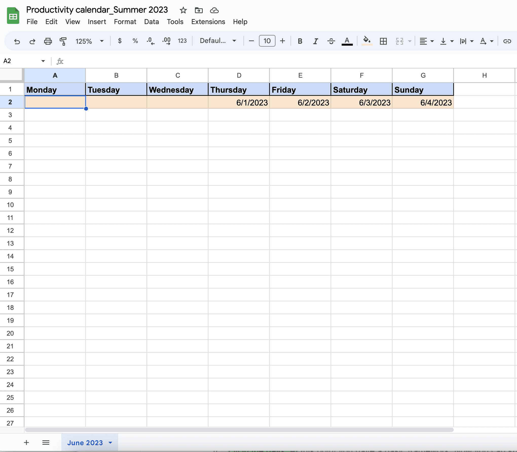Screen dimensions: 517x452
Task: Click the Move to folder icon
Action: click(199, 10)
